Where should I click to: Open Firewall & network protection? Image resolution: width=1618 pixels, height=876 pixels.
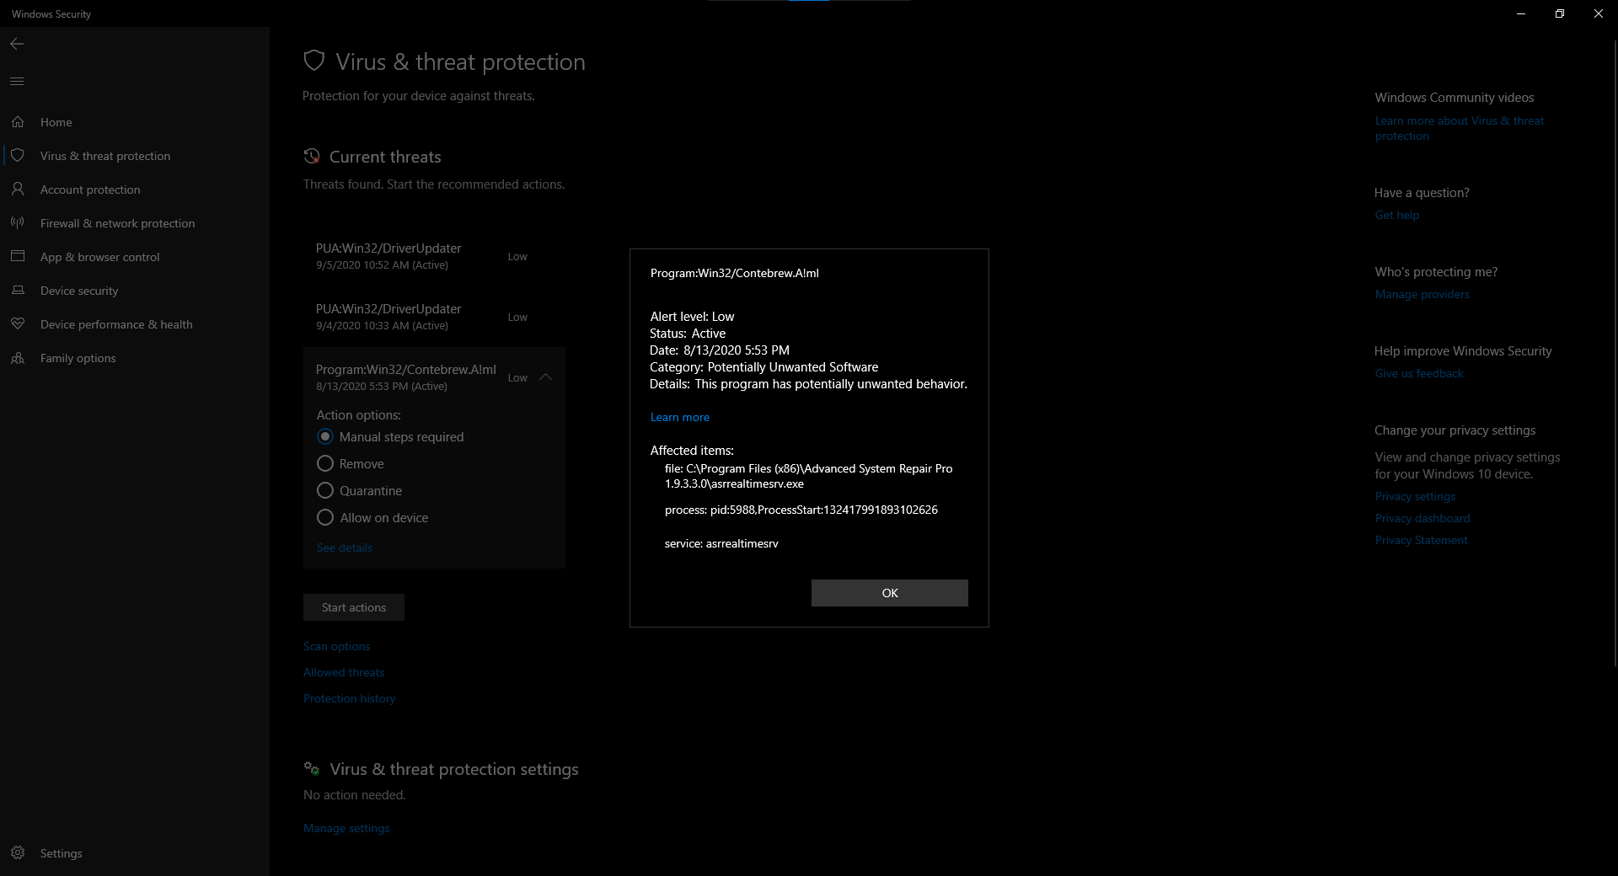tap(135, 223)
